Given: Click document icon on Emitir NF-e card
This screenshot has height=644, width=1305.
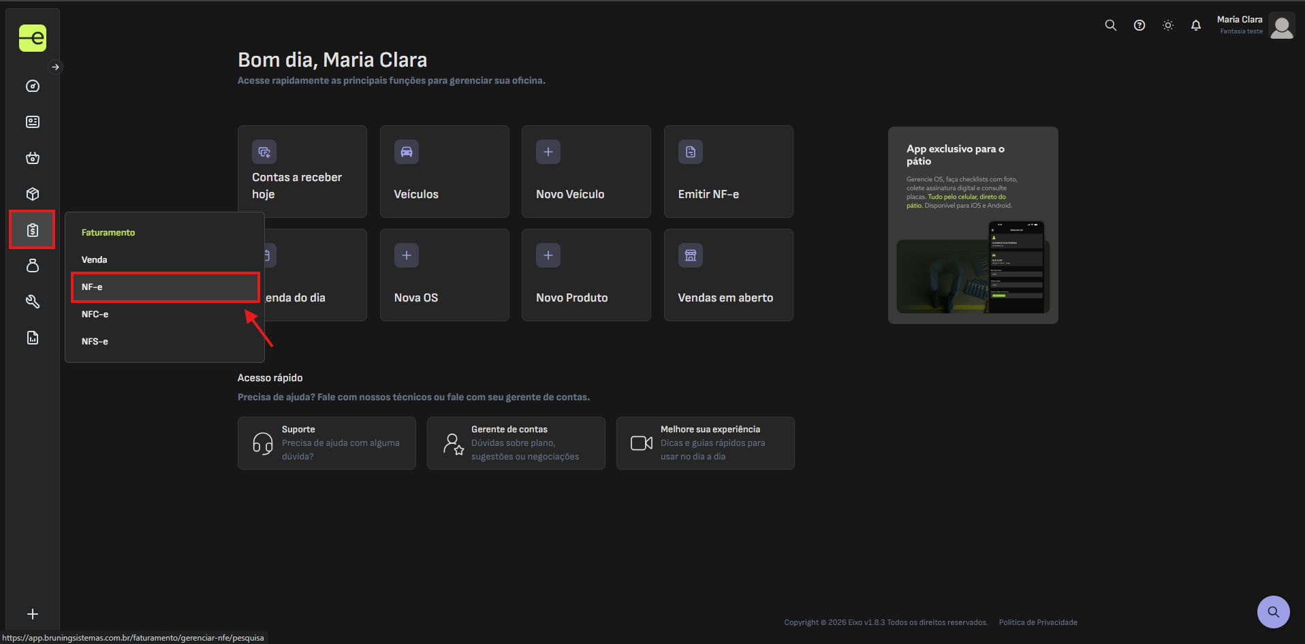Looking at the screenshot, I should [x=690, y=152].
